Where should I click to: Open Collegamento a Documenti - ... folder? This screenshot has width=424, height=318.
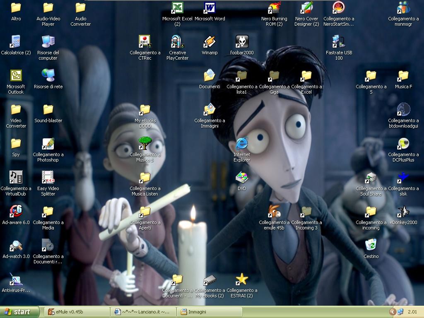[177, 279]
